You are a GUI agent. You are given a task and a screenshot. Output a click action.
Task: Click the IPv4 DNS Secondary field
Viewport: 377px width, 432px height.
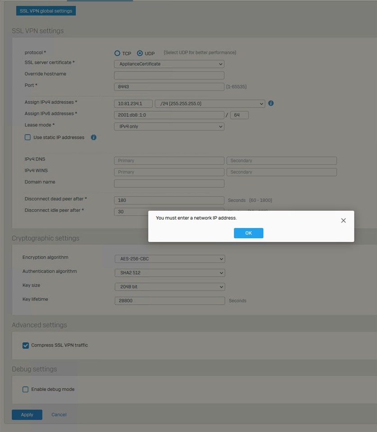click(282, 161)
